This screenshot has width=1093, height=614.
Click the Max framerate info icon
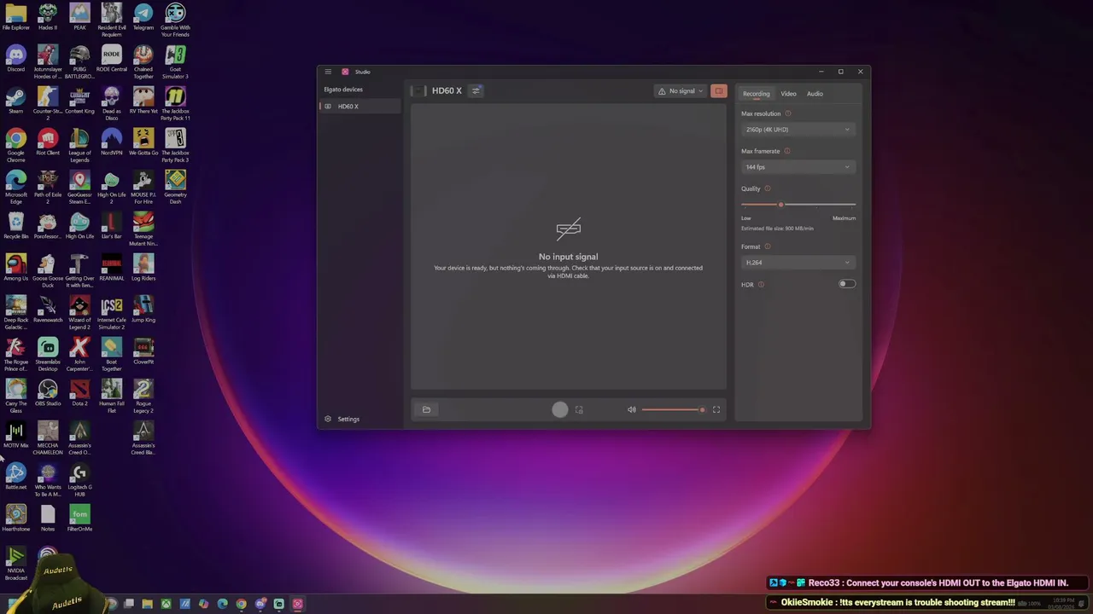coord(787,151)
